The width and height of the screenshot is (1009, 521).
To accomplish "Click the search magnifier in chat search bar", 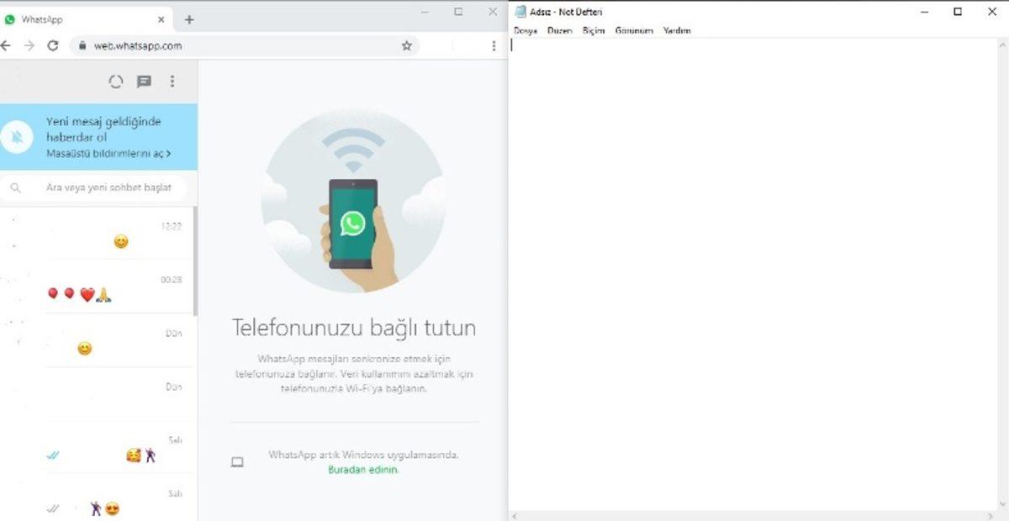I will click(16, 187).
